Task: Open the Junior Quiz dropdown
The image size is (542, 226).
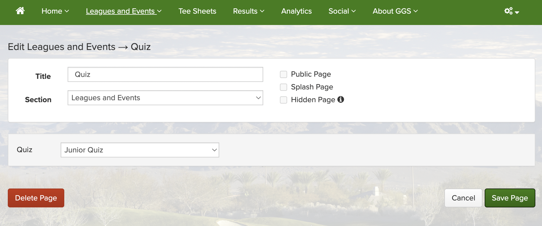Action: [140, 150]
